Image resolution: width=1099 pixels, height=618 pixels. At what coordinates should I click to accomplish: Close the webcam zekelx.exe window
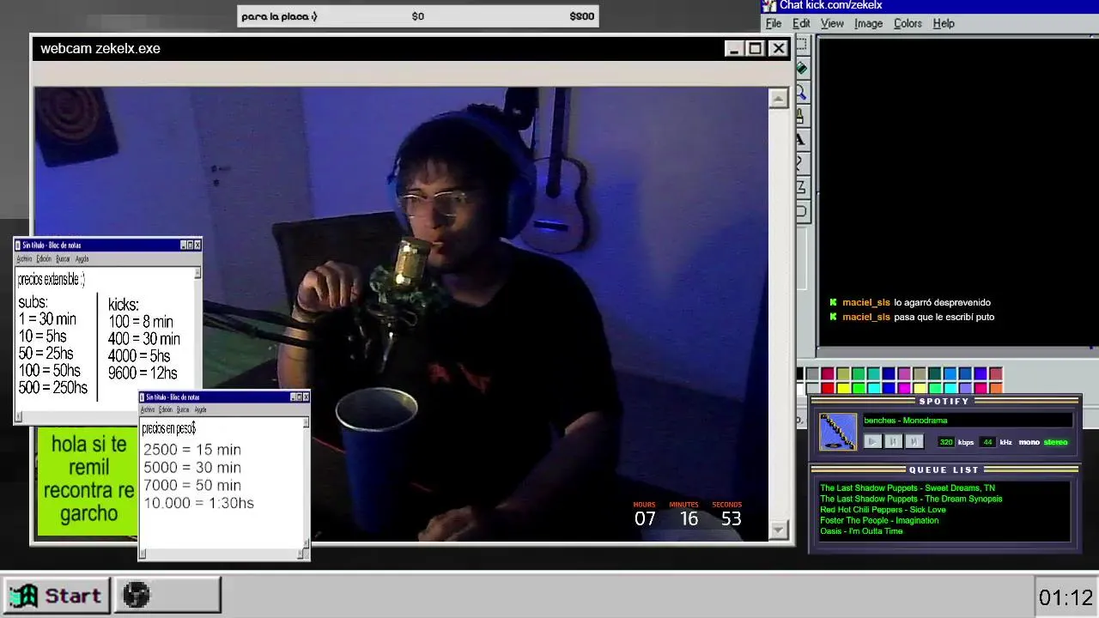778,49
